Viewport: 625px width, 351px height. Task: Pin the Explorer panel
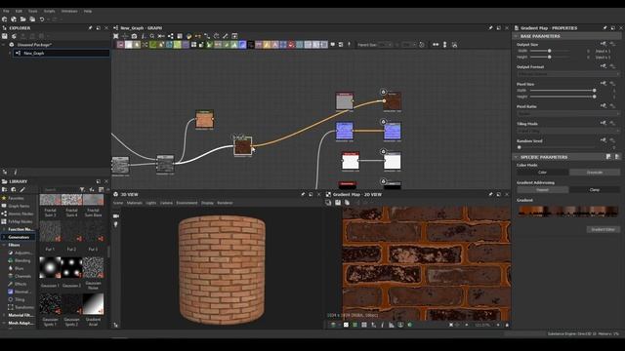point(91,28)
